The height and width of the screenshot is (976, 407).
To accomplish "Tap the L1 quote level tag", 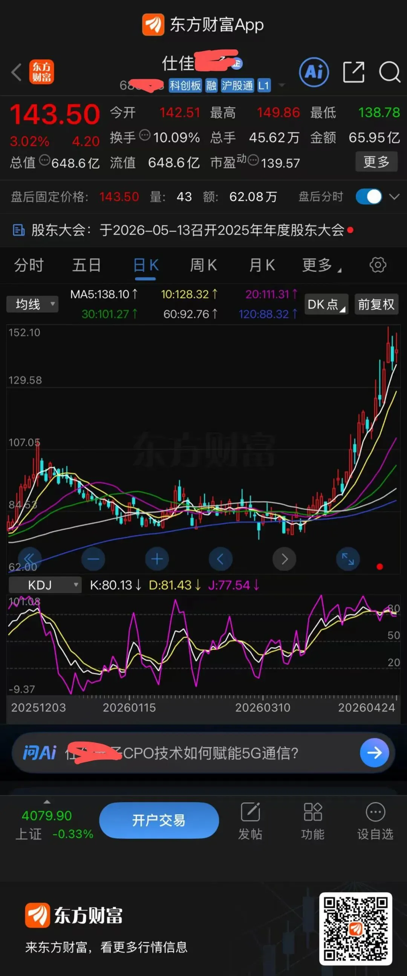I will pos(264,86).
